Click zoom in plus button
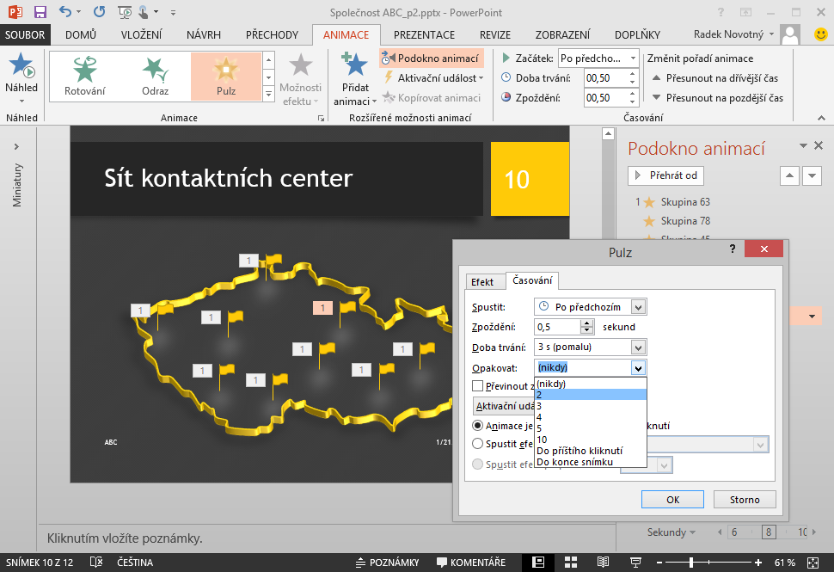Viewport: 834px width, 572px height. [758, 563]
